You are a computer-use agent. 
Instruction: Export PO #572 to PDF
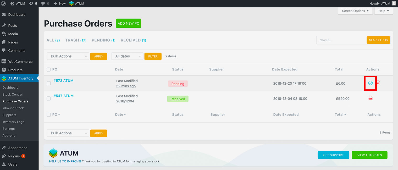(378, 83)
